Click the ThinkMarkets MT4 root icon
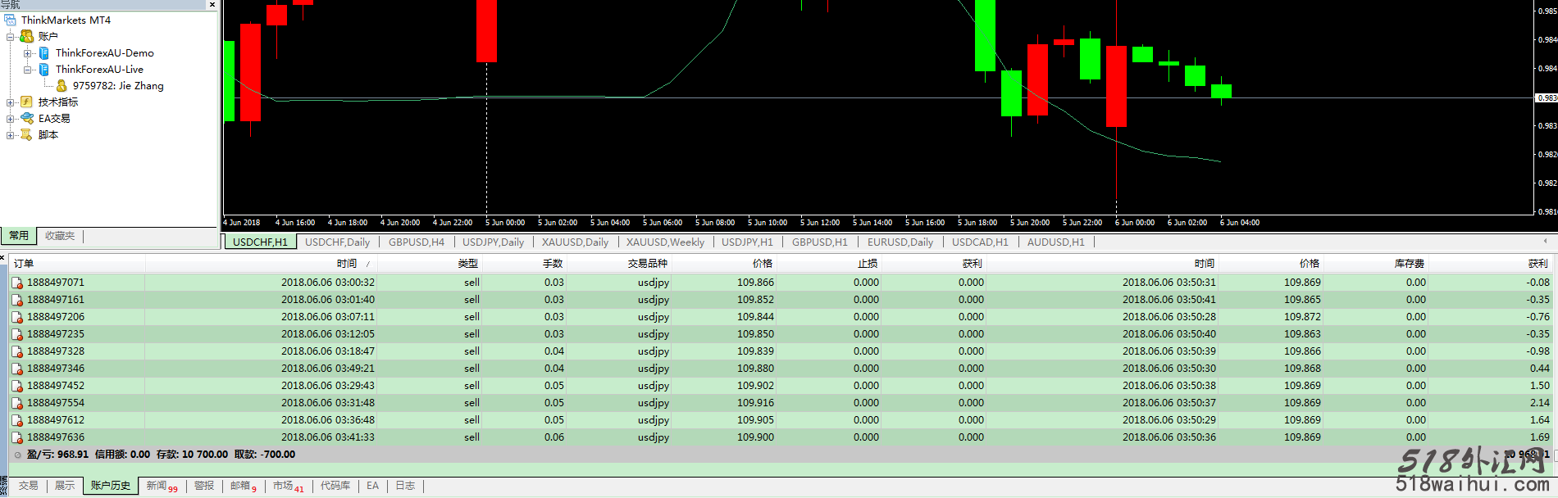Image resolution: width=1558 pixels, height=498 pixels. (10, 20)
